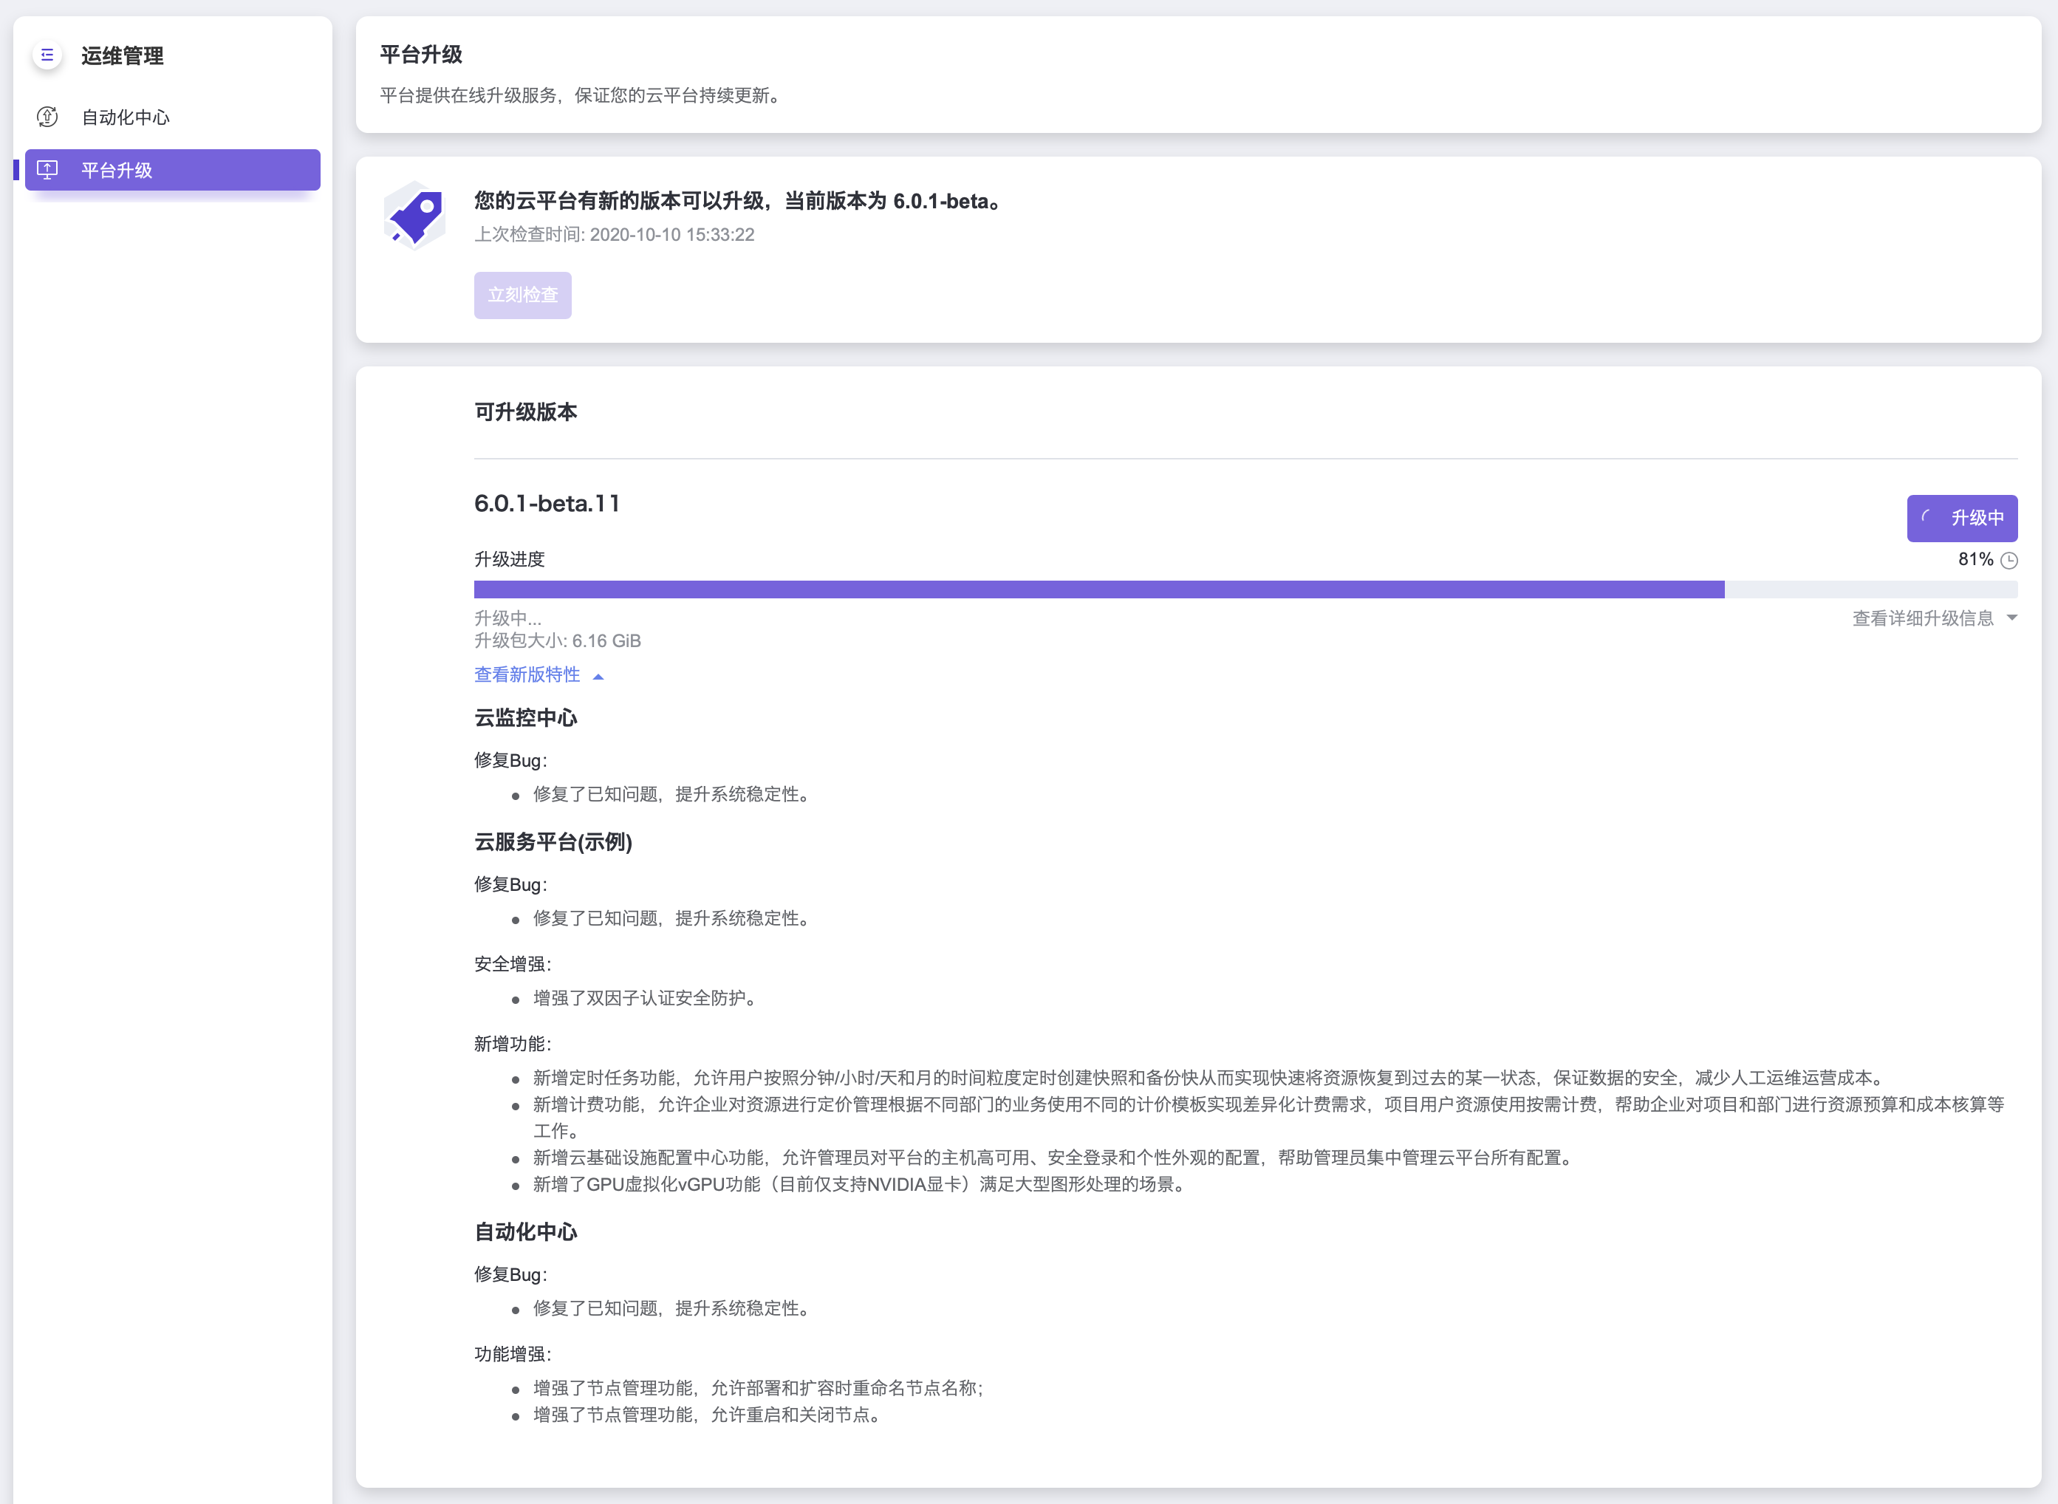Click the 6.0.1-beta.11 version title

point(547,504)
